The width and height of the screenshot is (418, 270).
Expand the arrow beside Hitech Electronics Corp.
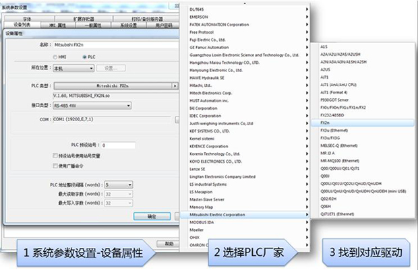[x=307, y=93]
